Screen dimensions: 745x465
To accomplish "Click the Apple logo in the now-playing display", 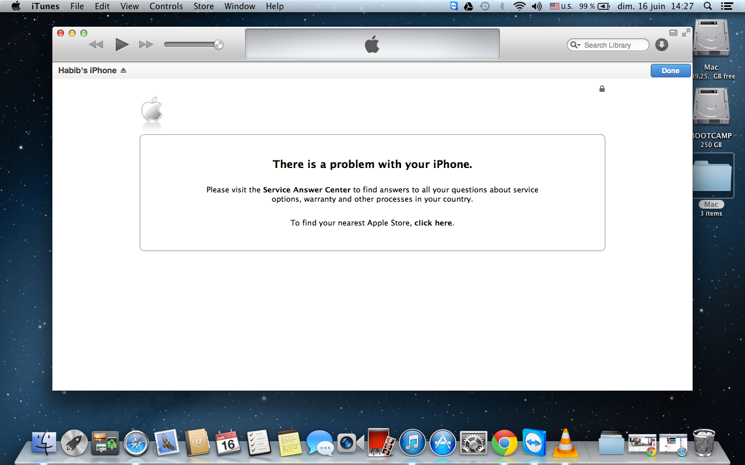I will click(372, 44).
